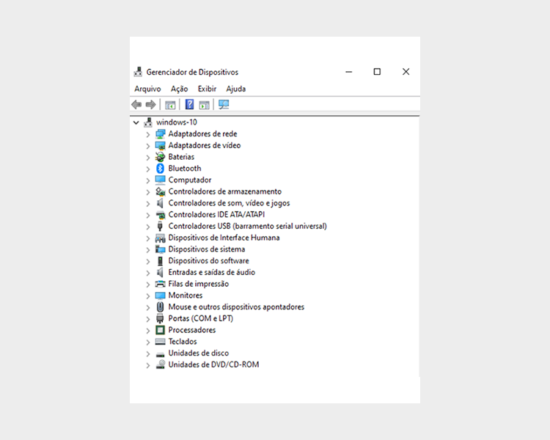Image resolution: width=550 pixels, height=440 pixels.
Task: Expand the Adaptadores de rede category
Action: tap(148, 134)
